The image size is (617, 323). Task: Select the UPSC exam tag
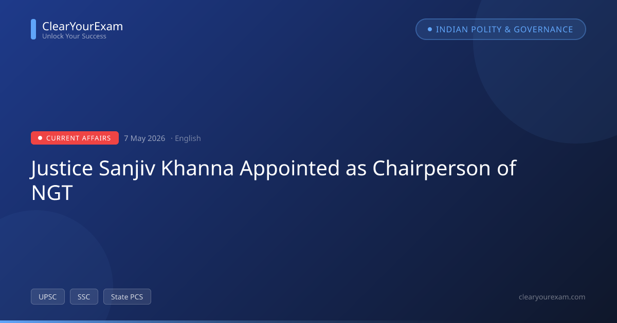[48, 297]
